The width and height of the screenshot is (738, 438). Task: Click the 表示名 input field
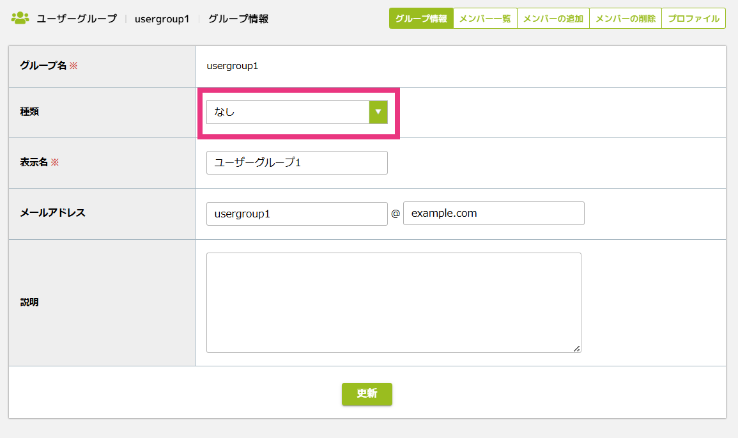pyautogui.click(x=297, y=162)
